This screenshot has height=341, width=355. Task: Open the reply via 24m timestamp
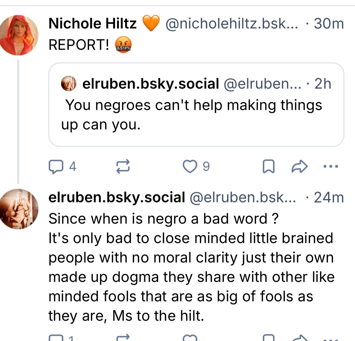tap(329, 198)
